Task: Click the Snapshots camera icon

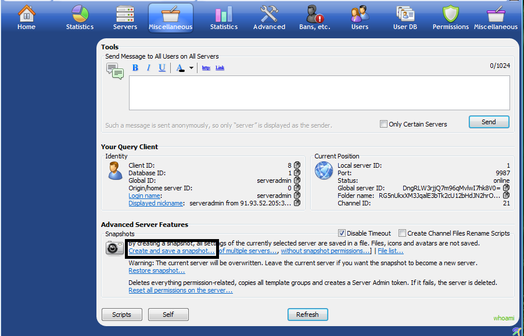Action: 114,248
